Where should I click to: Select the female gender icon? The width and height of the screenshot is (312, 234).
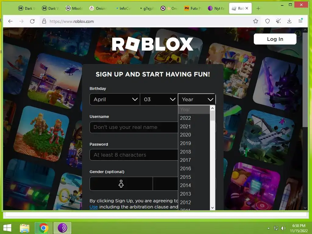click(121, 184)
